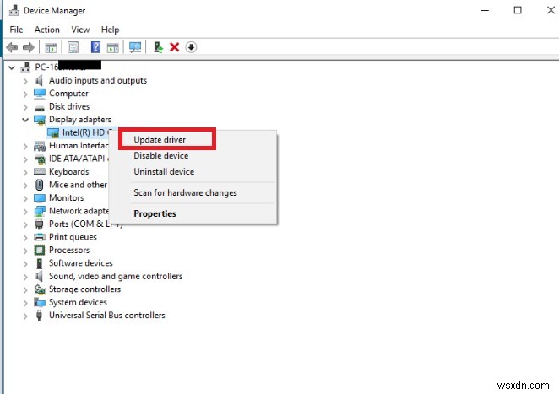Choose Scan for hardware changes
559x394 pixels.
186,192
